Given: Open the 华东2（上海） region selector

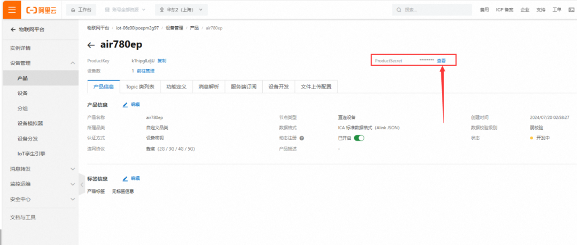Looking at the screenshot, I should [x=182, y=10].
